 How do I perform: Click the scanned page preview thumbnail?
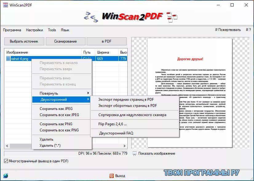pyautogui.click(x=190, y=93)
